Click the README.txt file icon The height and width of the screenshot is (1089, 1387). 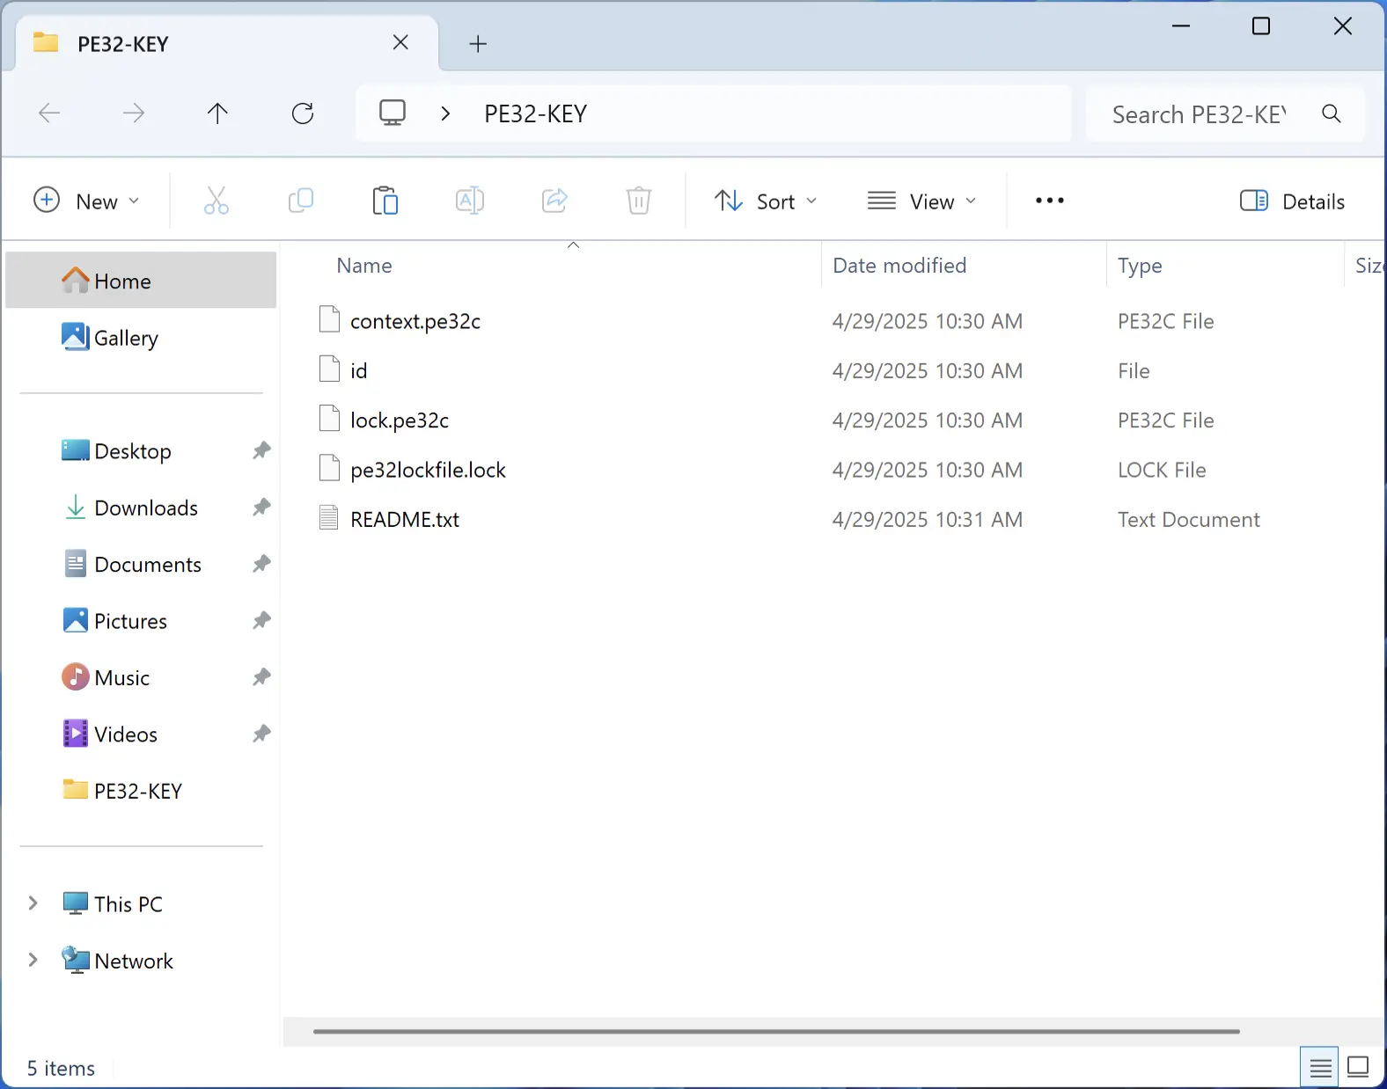tap(329, 517)
